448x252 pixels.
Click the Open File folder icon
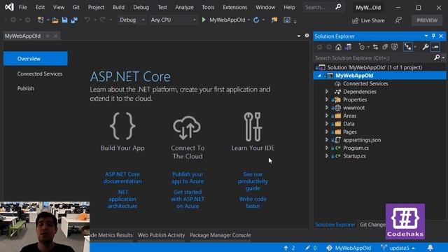click(x=55, y=20)
